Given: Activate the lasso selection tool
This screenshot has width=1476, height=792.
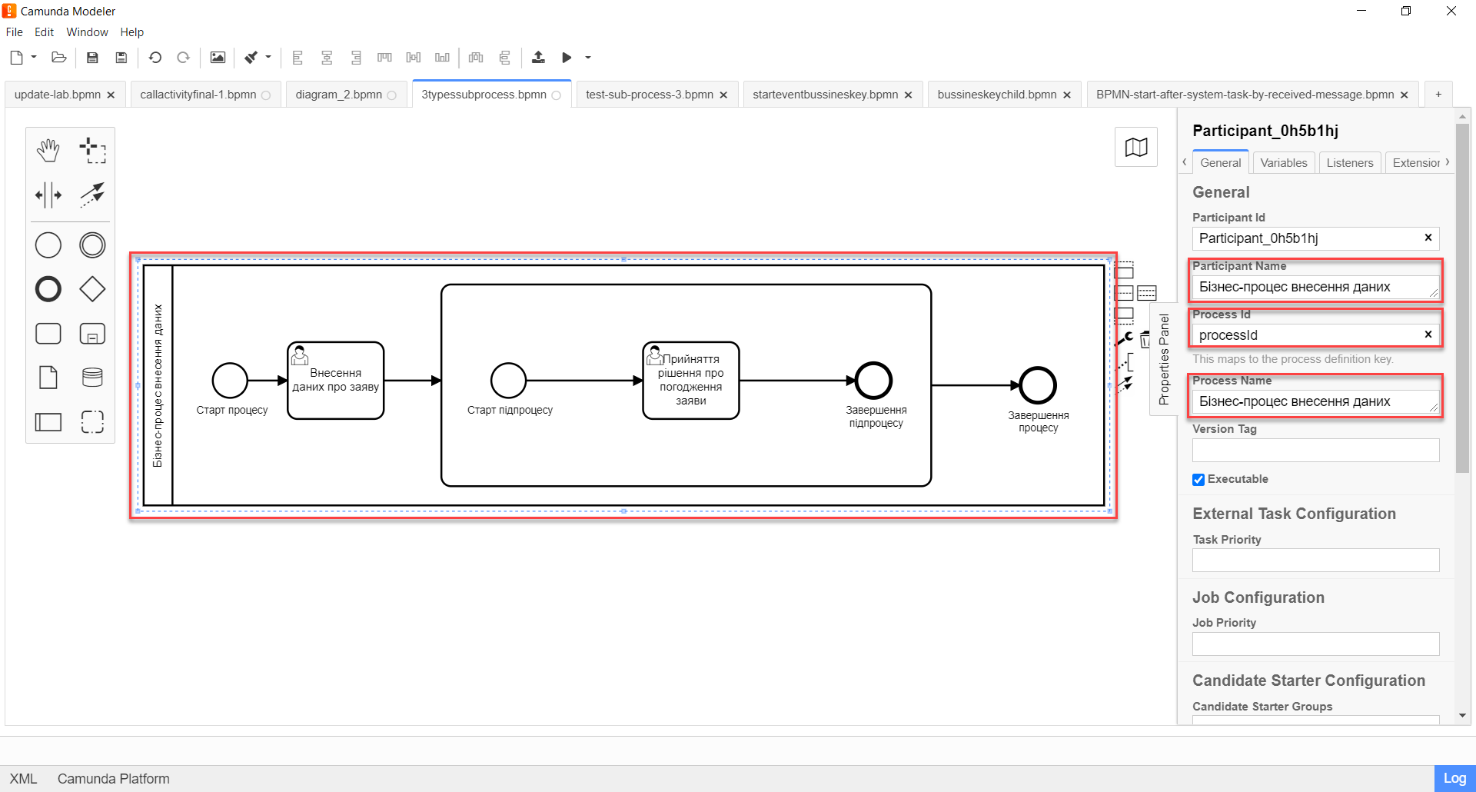Looking at the screenshot, I should click(x=92, y=151).
